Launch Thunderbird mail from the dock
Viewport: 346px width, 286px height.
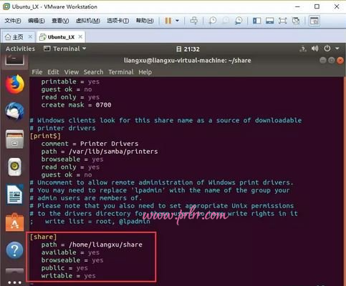[15, 112]
